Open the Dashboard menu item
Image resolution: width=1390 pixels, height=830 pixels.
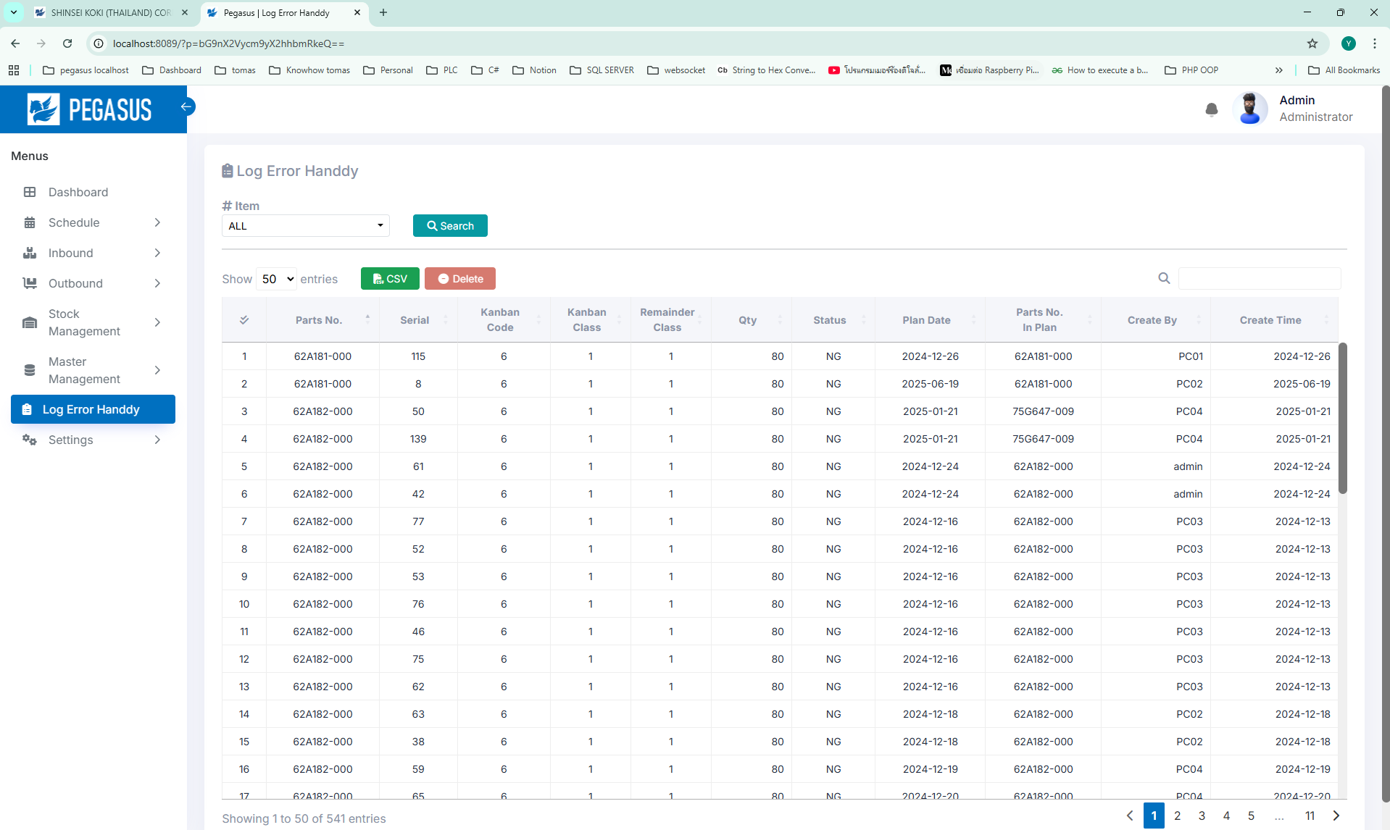78,192
